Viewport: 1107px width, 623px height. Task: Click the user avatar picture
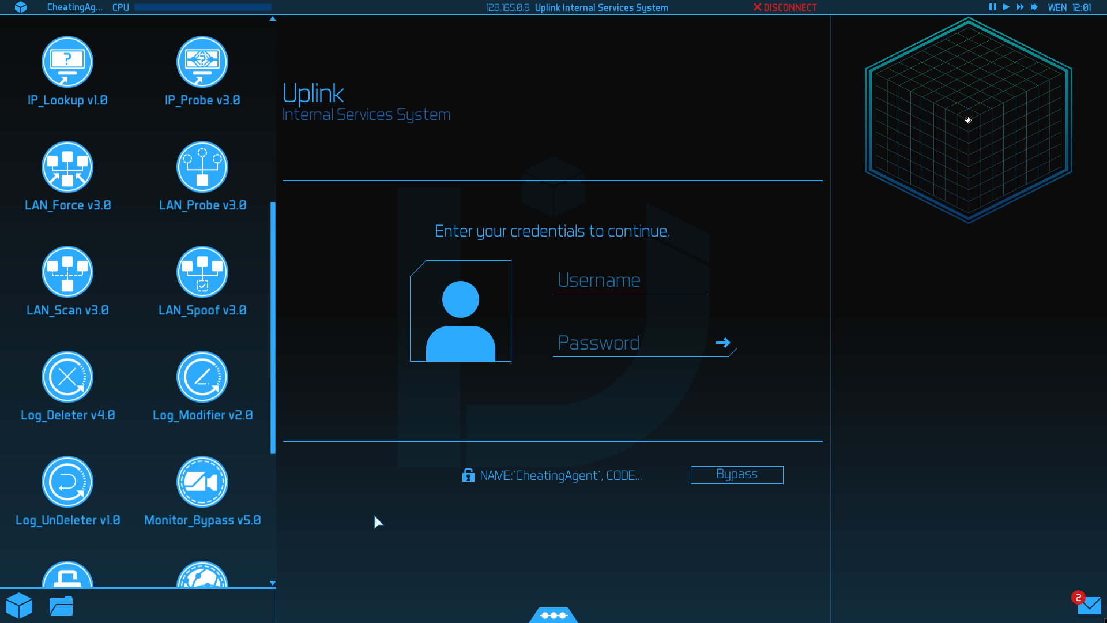click(x=461, y=311)
